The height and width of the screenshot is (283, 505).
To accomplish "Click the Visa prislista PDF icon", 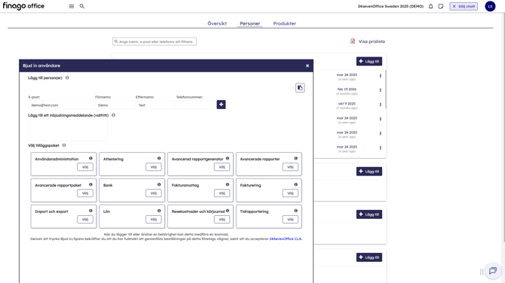I will [x=353, y=41].
